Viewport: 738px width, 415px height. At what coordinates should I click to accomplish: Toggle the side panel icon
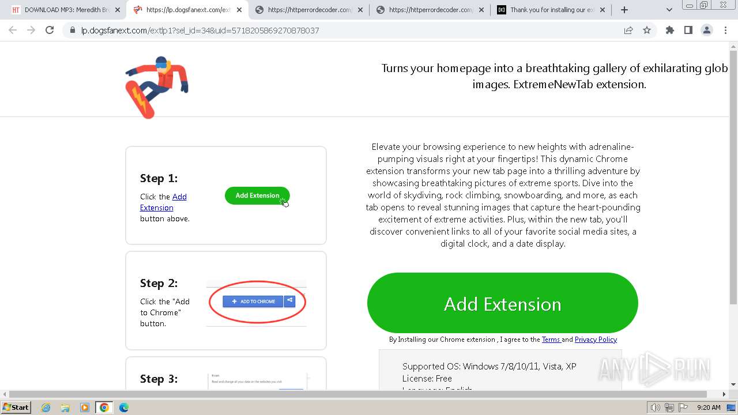click(x=688, y=31)
